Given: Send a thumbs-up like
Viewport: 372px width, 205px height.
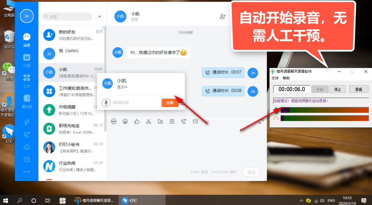Looking at the screenshot, I should [137, 122].
